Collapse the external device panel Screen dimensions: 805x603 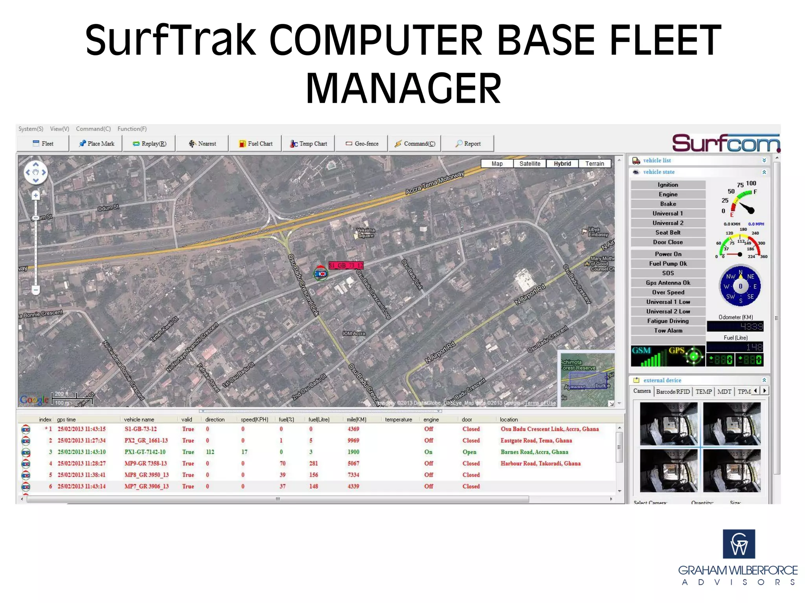click(764, 380)
